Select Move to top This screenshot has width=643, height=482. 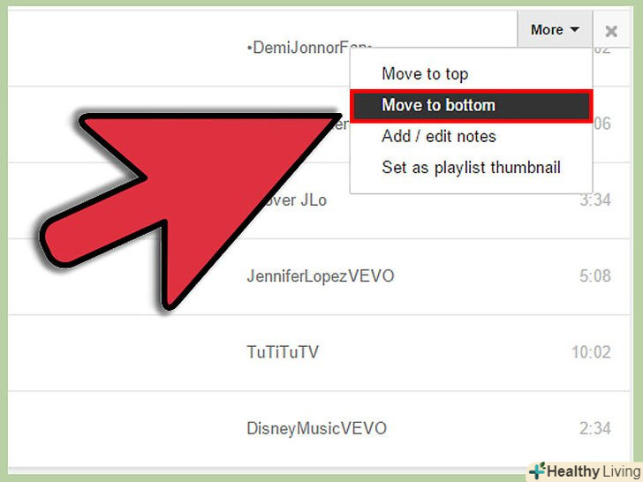coord(425,74)
